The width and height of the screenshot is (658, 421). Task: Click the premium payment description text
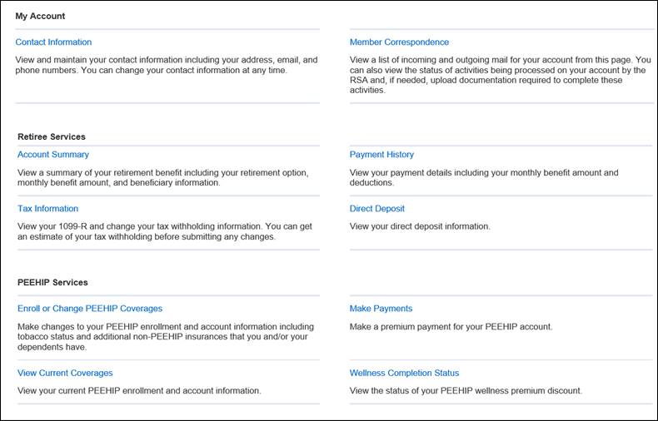tap(451, 327)
